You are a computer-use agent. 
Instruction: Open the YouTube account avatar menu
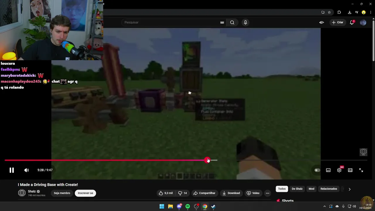coord(363,23)
